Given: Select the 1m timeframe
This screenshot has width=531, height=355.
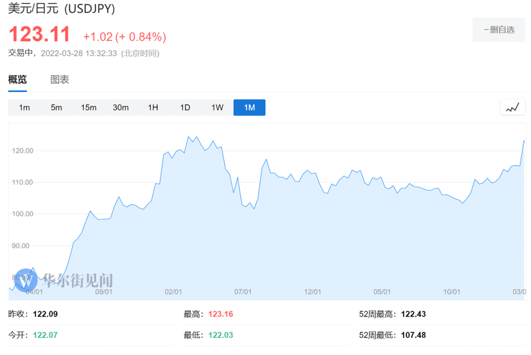Looking at the screenshot, I should pyautogui.click(x=24, y=107).
